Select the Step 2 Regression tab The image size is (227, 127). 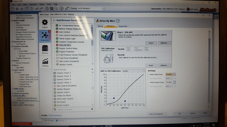138,49
